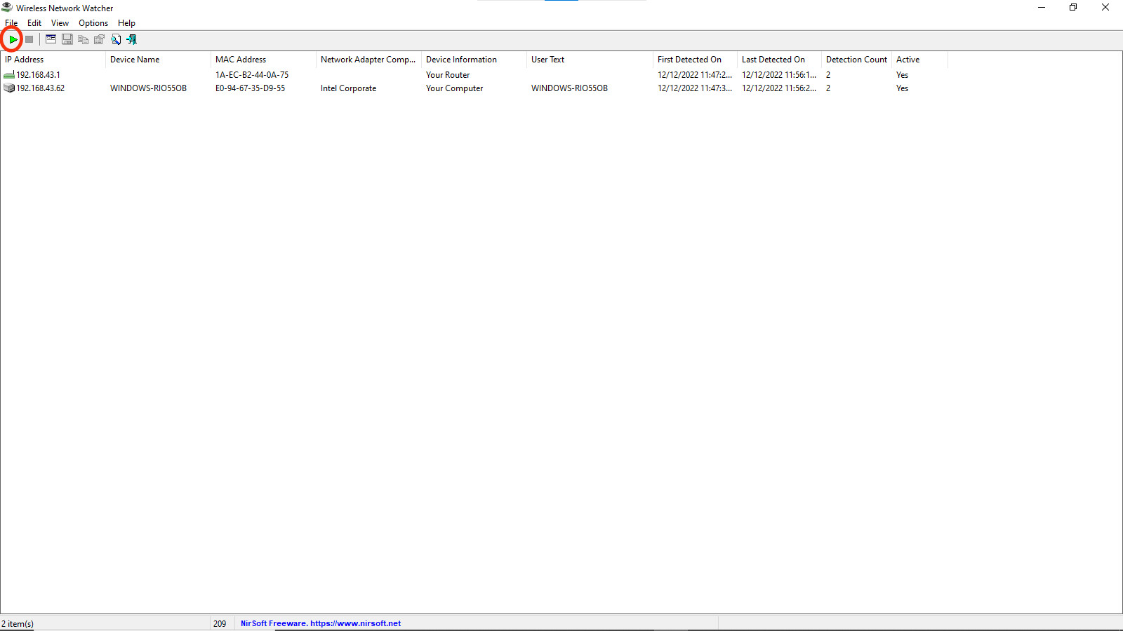Save selected items with the floppy disk icon
The width and height of the screenshot is (1123, 631).
(x=67, y=39)
